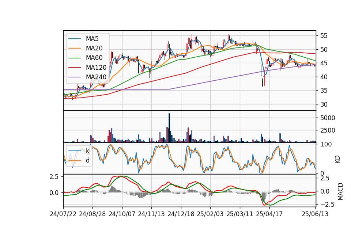Screen dimensions: 351x252
Task: Click the 24/10/07 date label
Action: 122,214
